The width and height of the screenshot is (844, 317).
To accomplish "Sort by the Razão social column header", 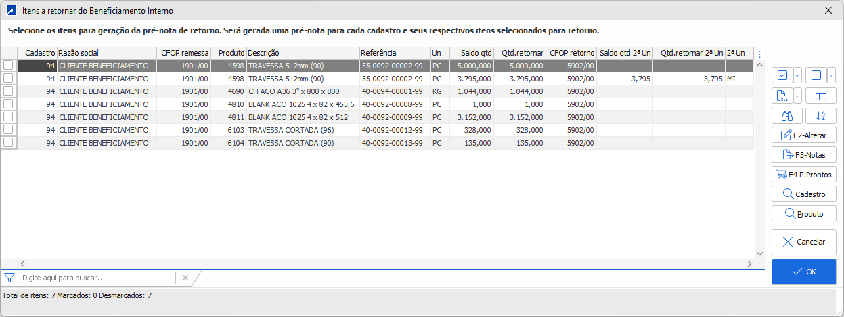I will click(x=107, y=53).
